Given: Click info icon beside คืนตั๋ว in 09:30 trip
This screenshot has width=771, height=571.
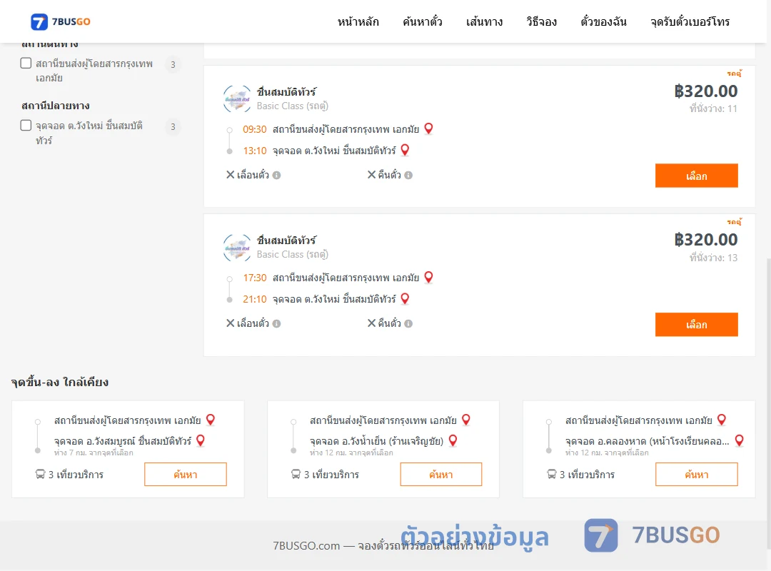Looking at the screenshot, I should click(408, 175).
